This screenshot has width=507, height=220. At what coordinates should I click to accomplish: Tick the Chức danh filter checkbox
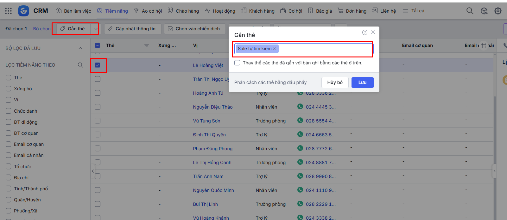click(x=9, y=111)
